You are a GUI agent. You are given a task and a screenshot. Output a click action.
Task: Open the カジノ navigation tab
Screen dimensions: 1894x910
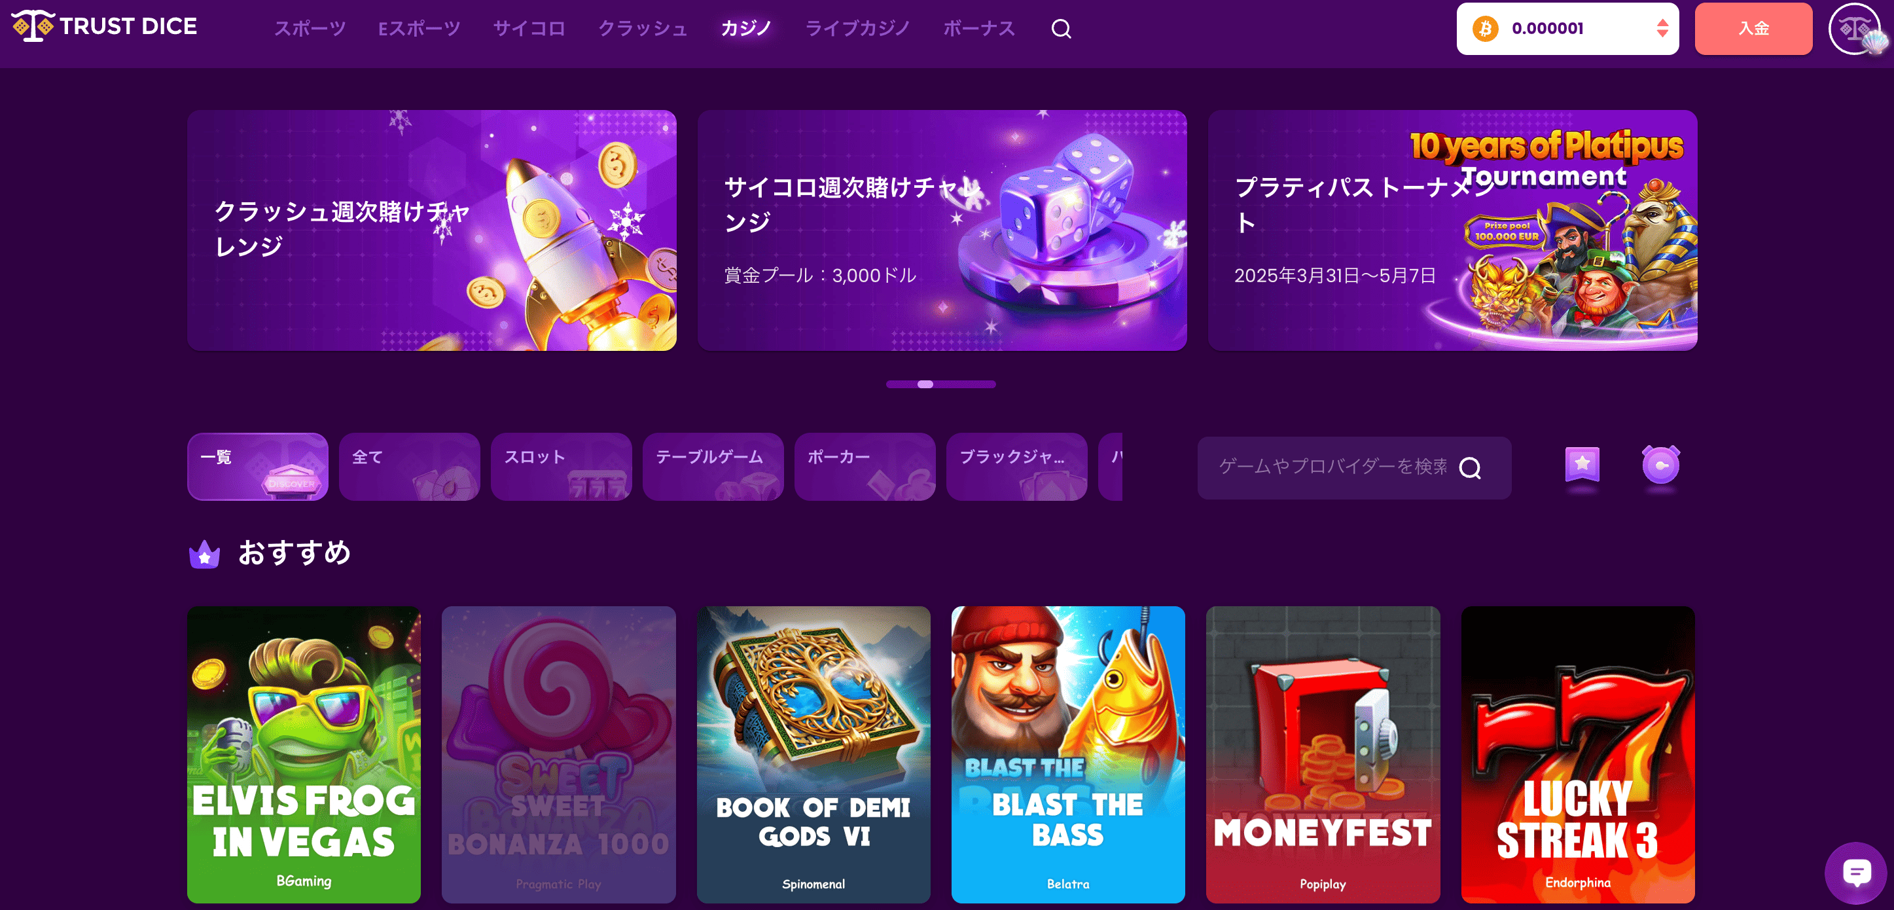pyautogui.click(x=745, y=29)
